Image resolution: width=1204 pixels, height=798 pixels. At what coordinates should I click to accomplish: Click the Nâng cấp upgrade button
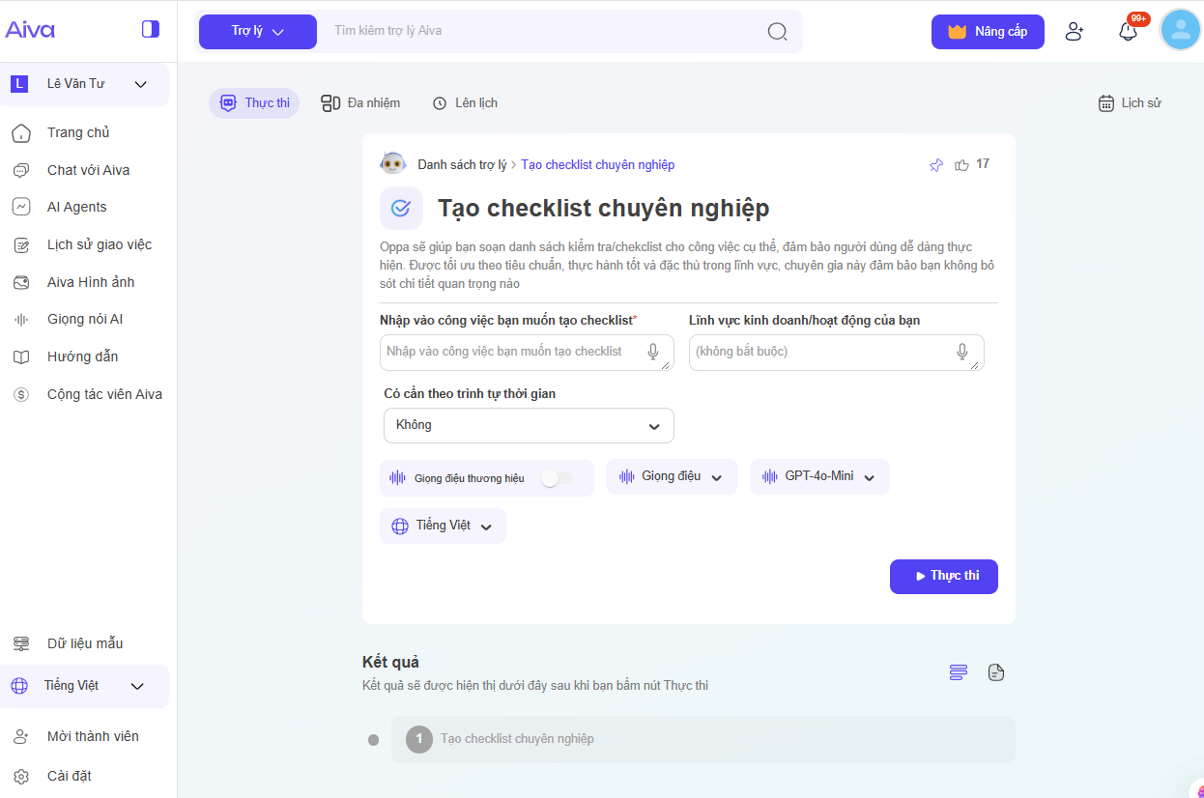coord(988,31)
